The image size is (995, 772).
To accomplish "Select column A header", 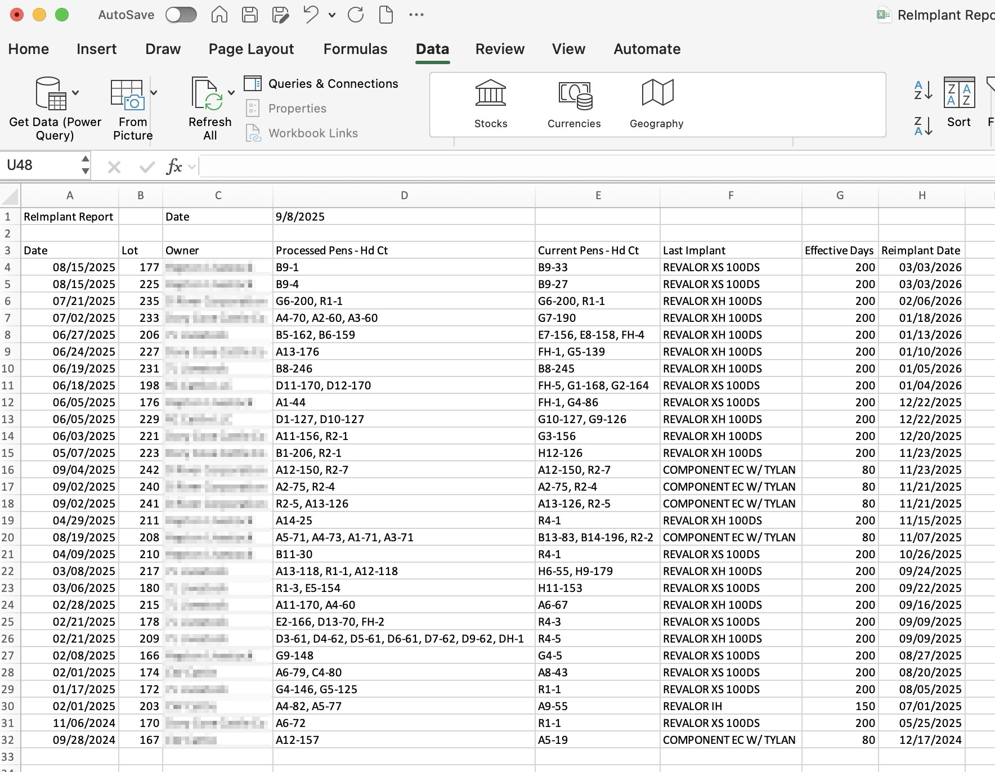I will [x=70, y=196].
